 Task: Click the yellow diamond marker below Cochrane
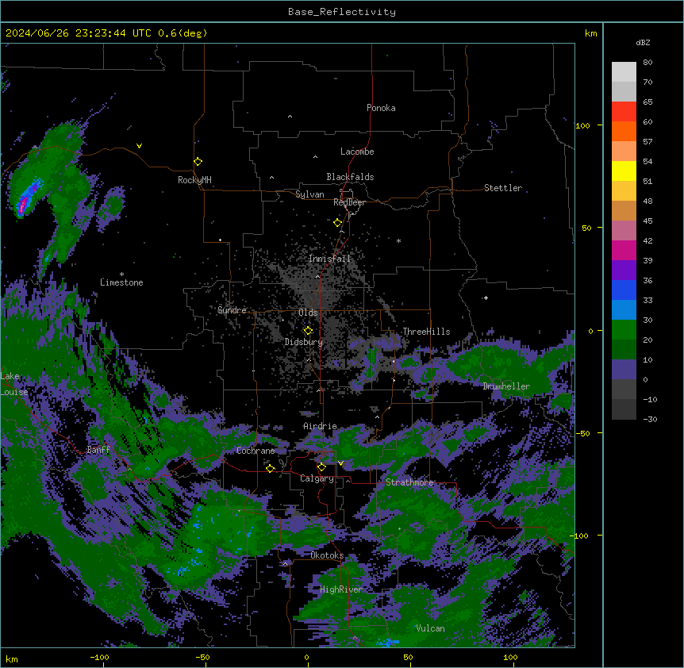(x=270, y=468)
